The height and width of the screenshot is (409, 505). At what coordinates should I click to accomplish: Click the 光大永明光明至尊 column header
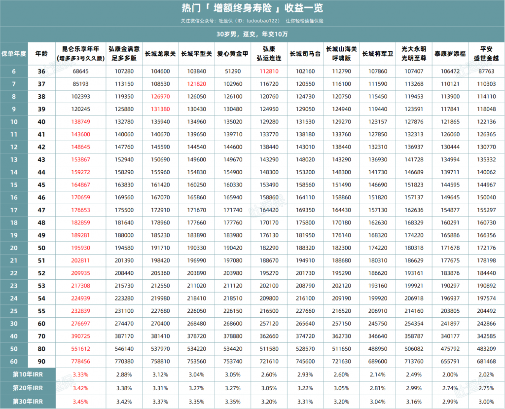click(414, 53)
